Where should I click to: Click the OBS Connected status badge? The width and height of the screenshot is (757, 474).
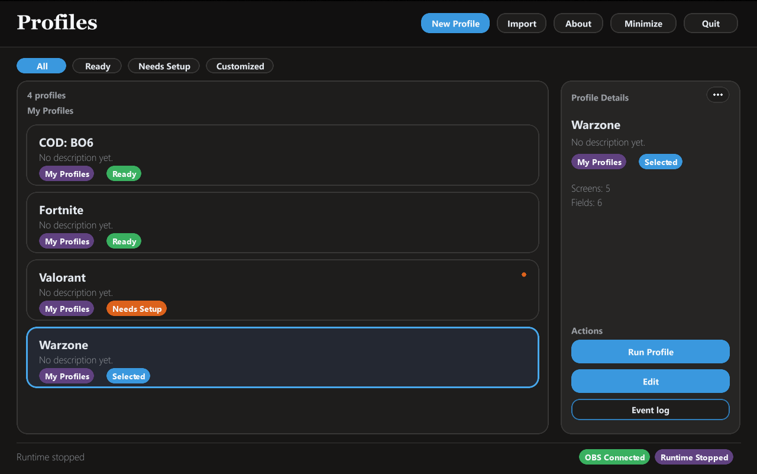pos(614,457)
